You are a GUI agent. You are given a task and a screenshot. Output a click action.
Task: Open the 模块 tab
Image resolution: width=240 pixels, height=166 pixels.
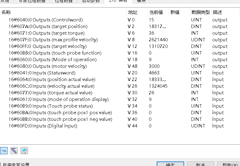[141, 1]
